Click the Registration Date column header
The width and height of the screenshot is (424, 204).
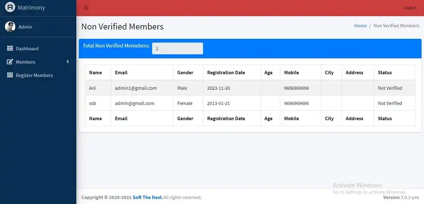[226, 73]
